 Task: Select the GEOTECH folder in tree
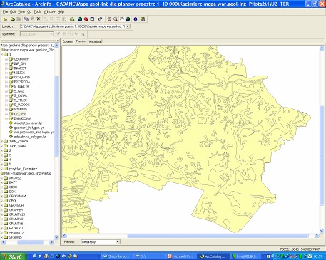(16, 205)
